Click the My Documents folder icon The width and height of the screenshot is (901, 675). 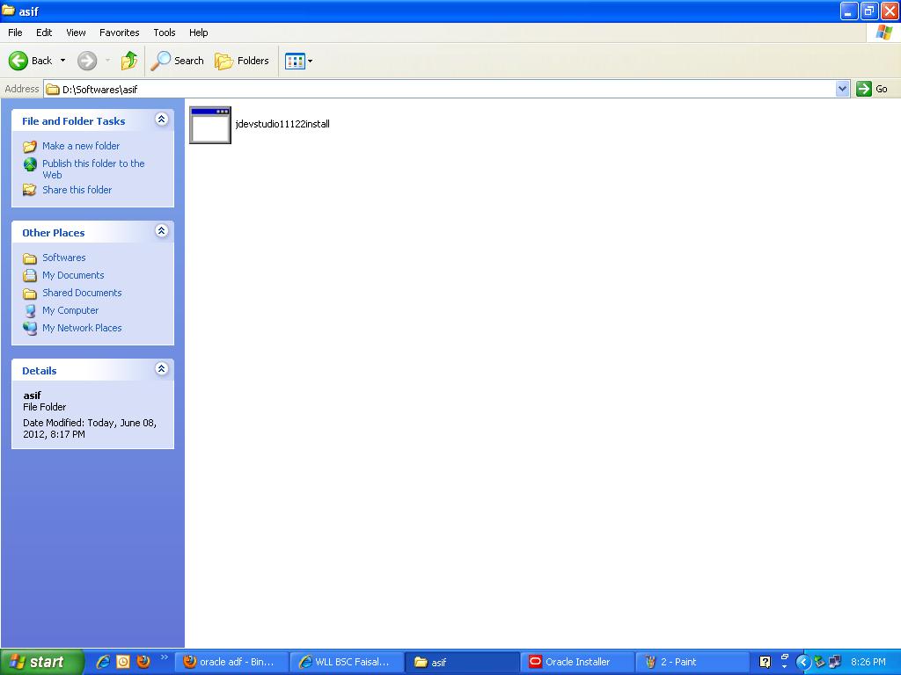(30, 275)
